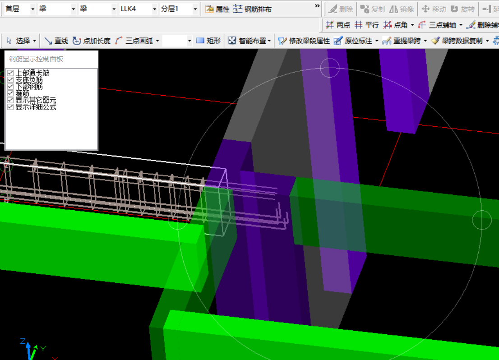Screen dimensions: 499x360
Task: Choose the 点加长度 point plus length tool
Action: click(92, 41)
